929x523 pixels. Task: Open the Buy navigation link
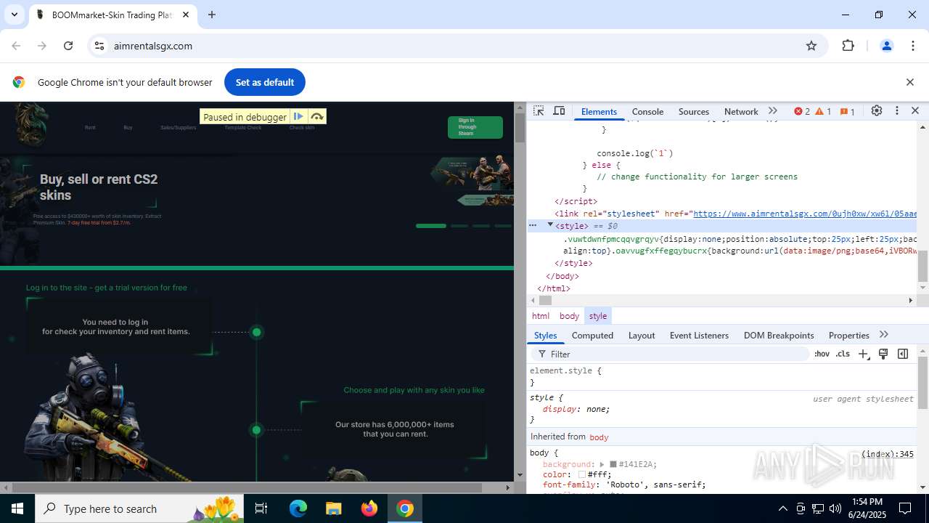tap(128, 128)
